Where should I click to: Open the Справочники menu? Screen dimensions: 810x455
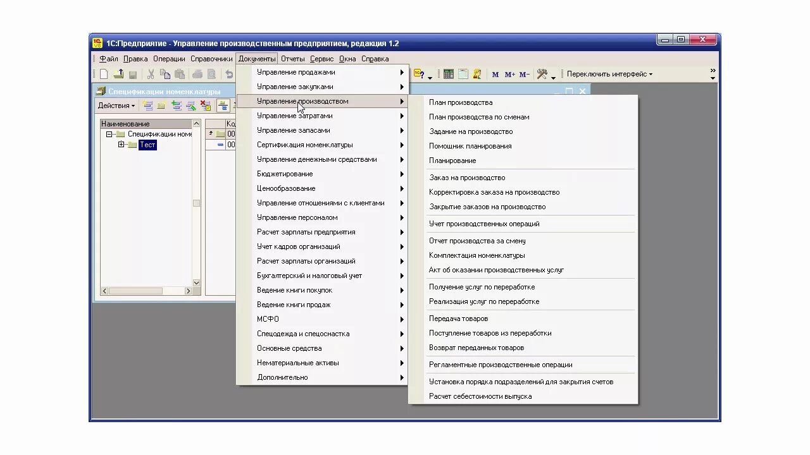click(x=211, y=59)
